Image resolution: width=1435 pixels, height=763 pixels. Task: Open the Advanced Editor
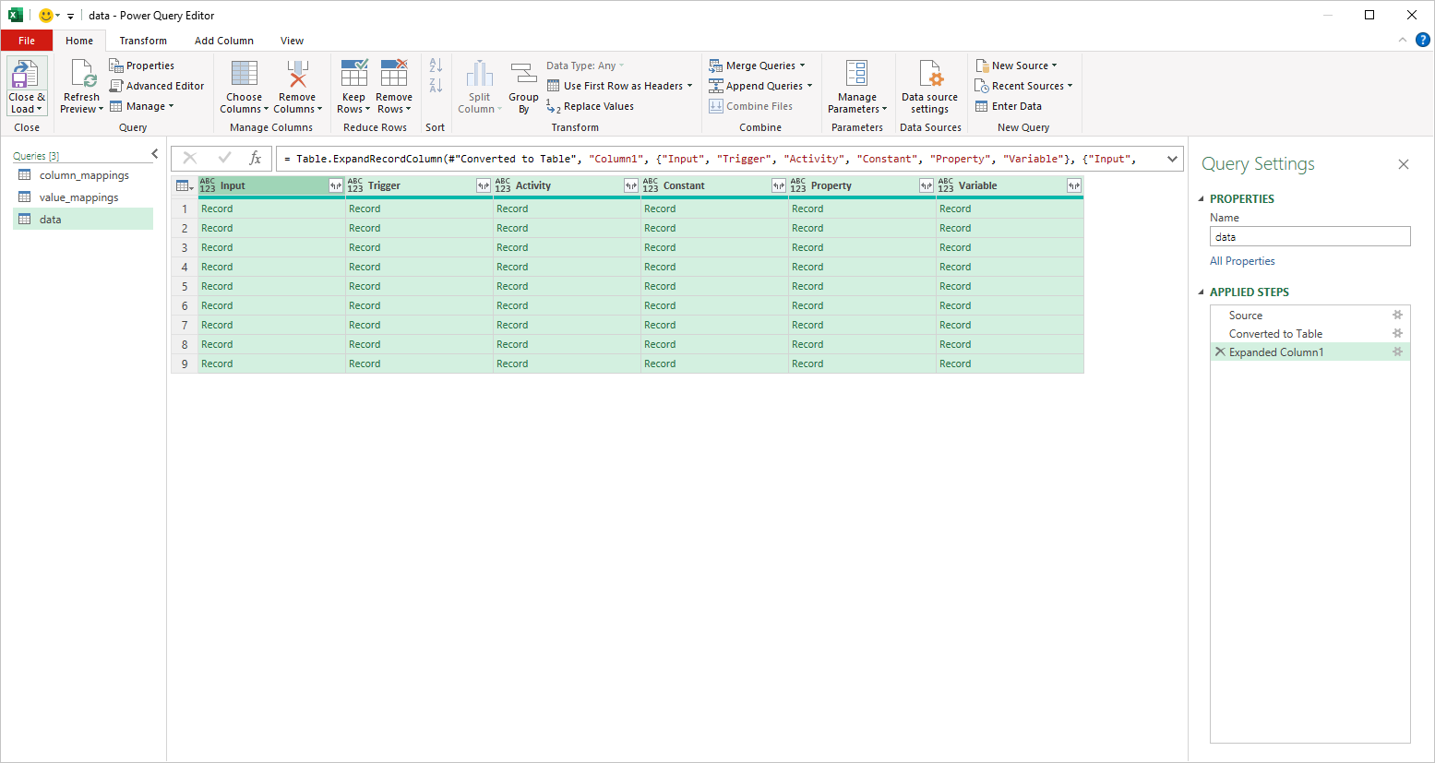point(157,86)
